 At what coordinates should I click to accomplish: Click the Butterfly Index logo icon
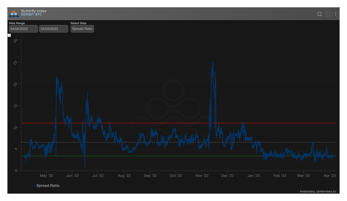click(14, 14)
